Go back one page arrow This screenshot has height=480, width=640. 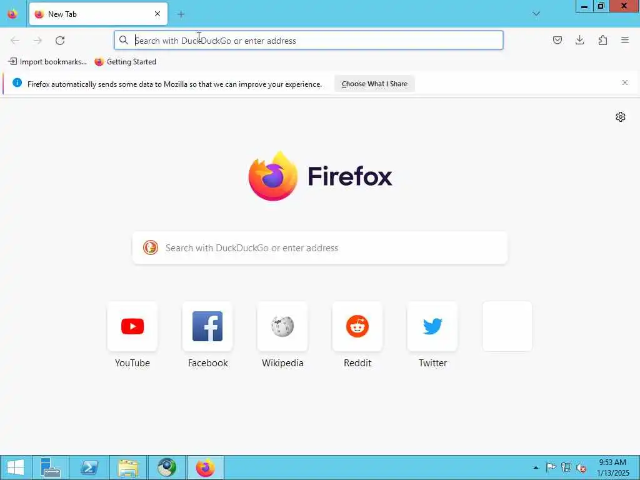click(15, 40)
